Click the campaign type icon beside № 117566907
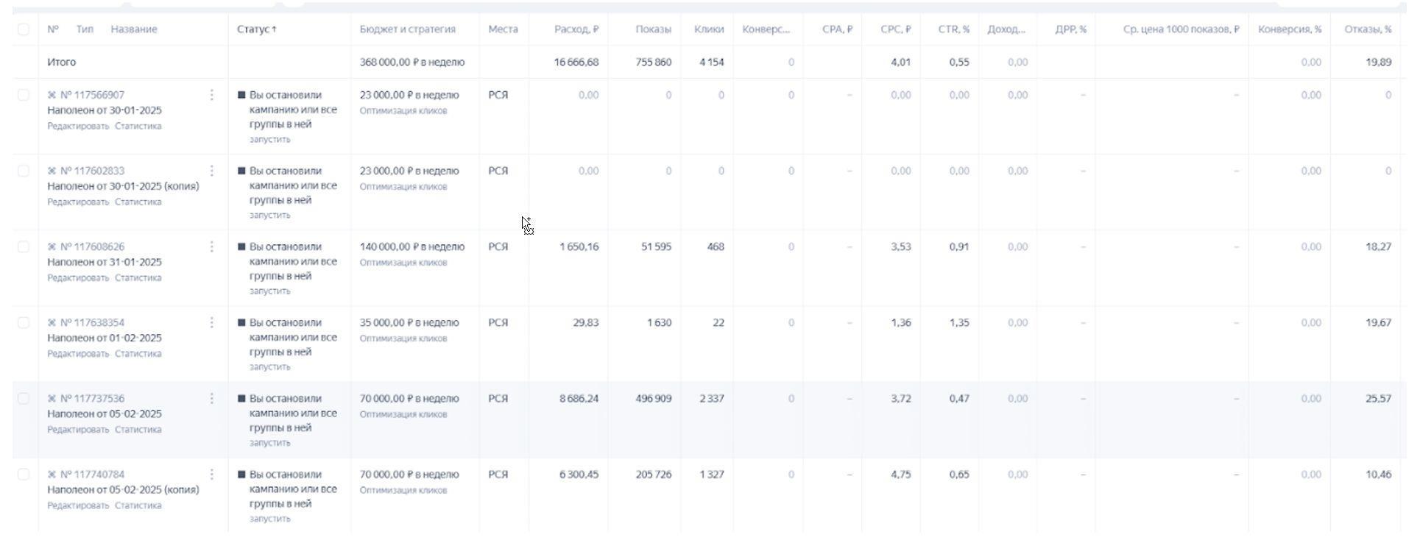Screen dimensions: 1423x543 tap(52, 95)
